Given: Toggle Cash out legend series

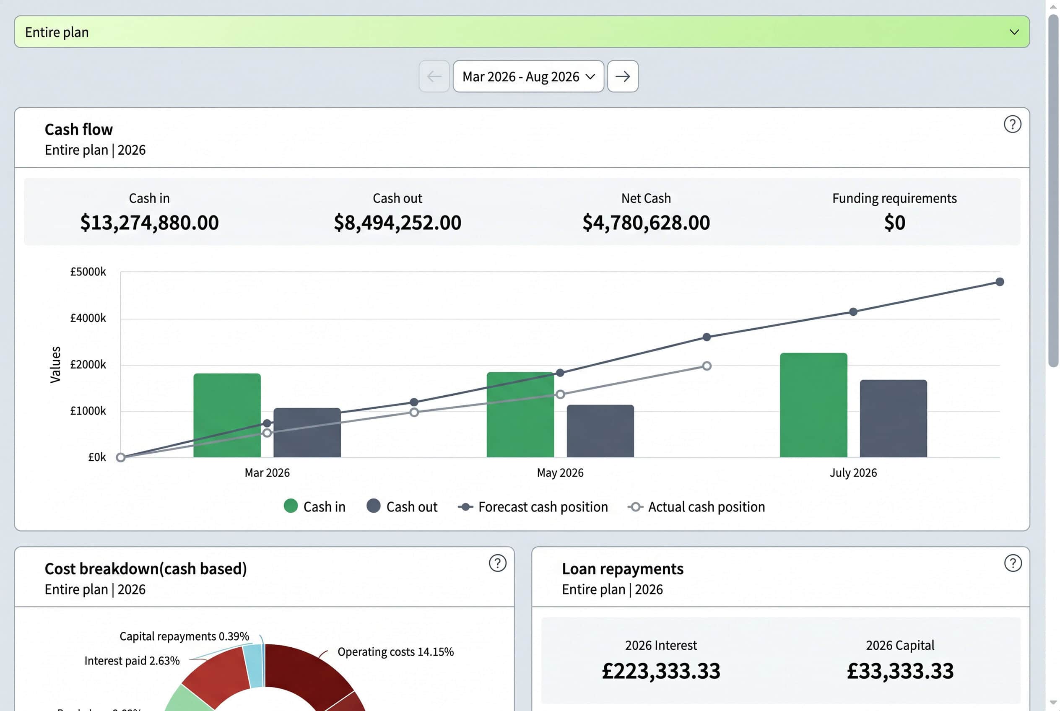Looking at the screenshot, I should 402,506.
